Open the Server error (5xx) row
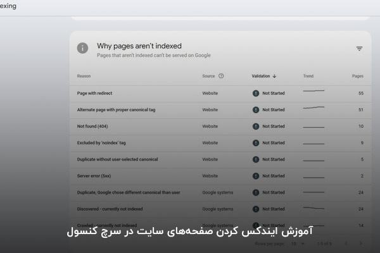Screen dimensions: 380x253 (220, 176)
